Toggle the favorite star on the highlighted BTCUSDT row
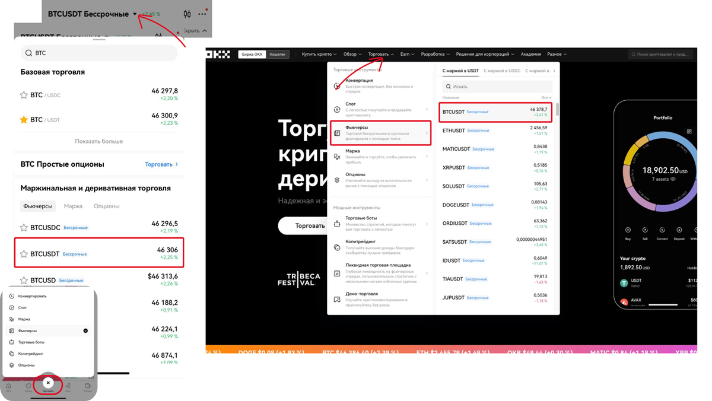The height and width of the screenshot is (401, 712). tap(24, 254)
